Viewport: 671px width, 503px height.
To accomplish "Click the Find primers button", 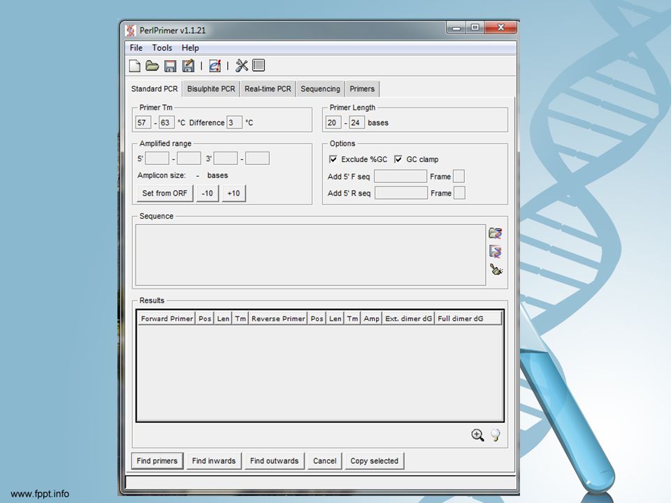I will tap(157, 461).
